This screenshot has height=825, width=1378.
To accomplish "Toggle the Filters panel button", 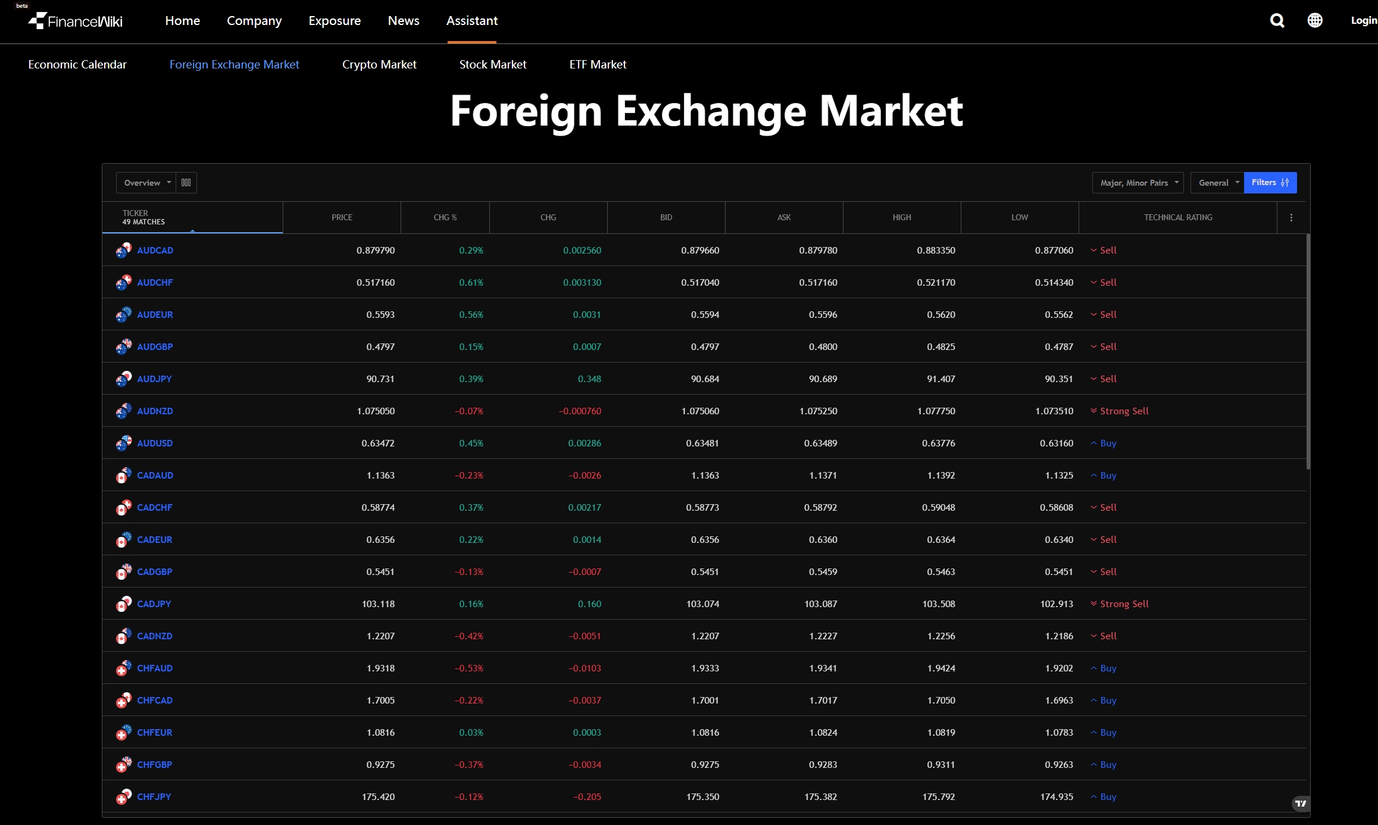I will click(1270, 183).
